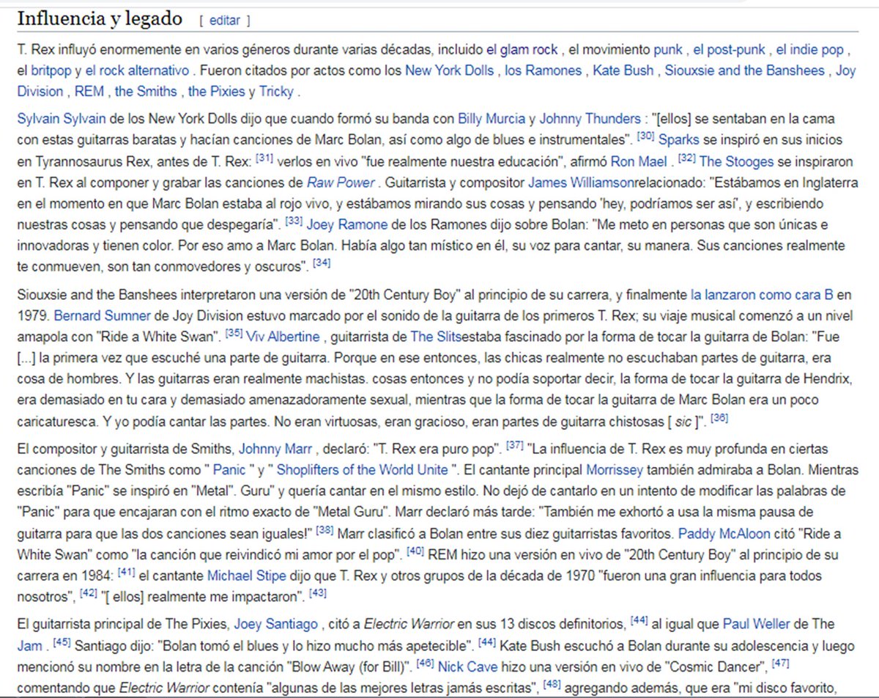Jump to citation [30]
879x698 pixels.
pyautogui.click(x=645, y=136)
